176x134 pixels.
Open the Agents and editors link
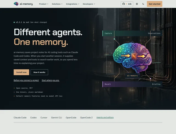[x=105, y=118]
